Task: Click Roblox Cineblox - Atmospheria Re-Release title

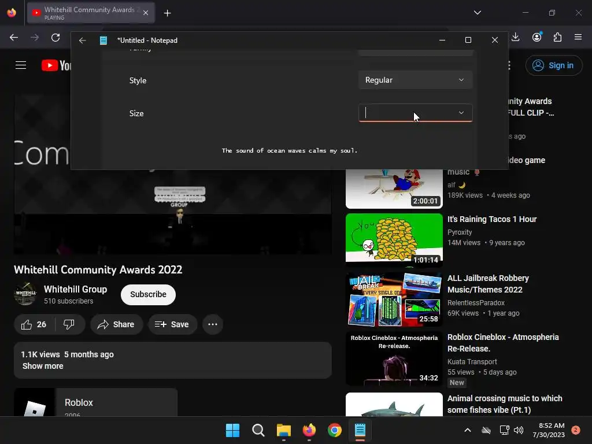Action: tap(503, 343)
